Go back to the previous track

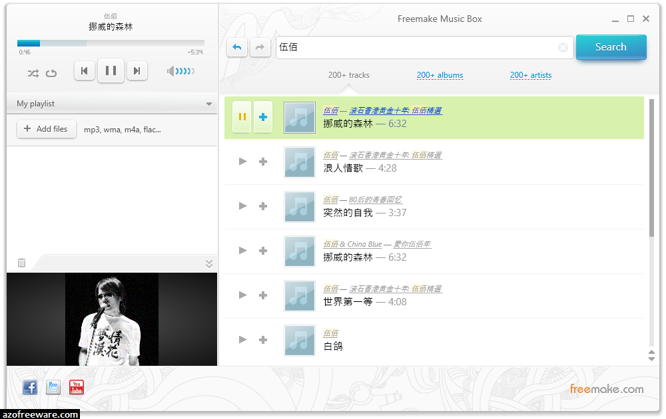pos(85,70)
